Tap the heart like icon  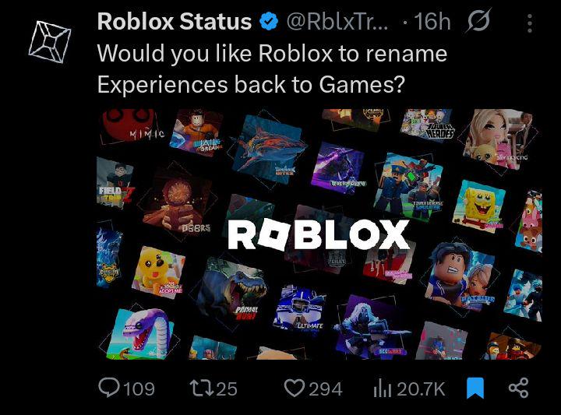click(294, 389)
